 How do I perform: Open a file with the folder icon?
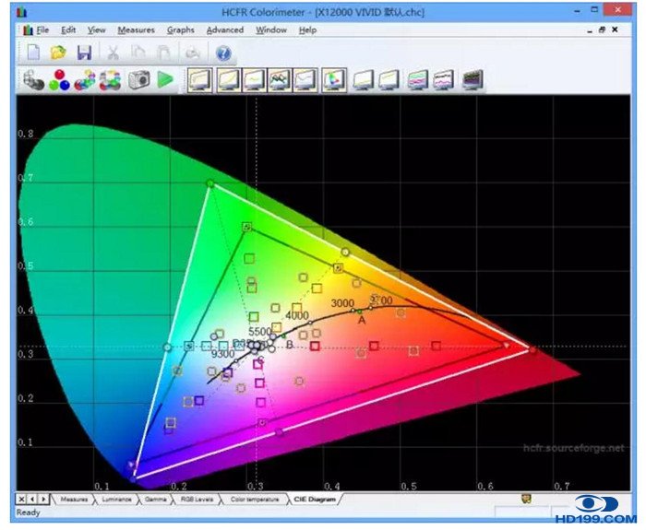(x=58, y=53)
